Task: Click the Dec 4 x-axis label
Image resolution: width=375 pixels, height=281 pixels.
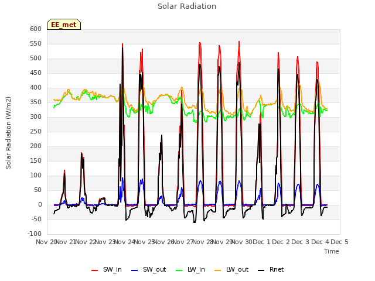Action: 320,242
